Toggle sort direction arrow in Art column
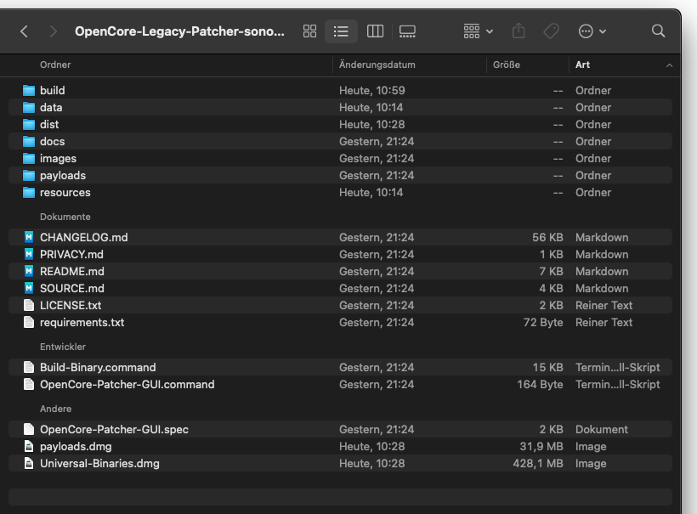 (x=669, y=65)
